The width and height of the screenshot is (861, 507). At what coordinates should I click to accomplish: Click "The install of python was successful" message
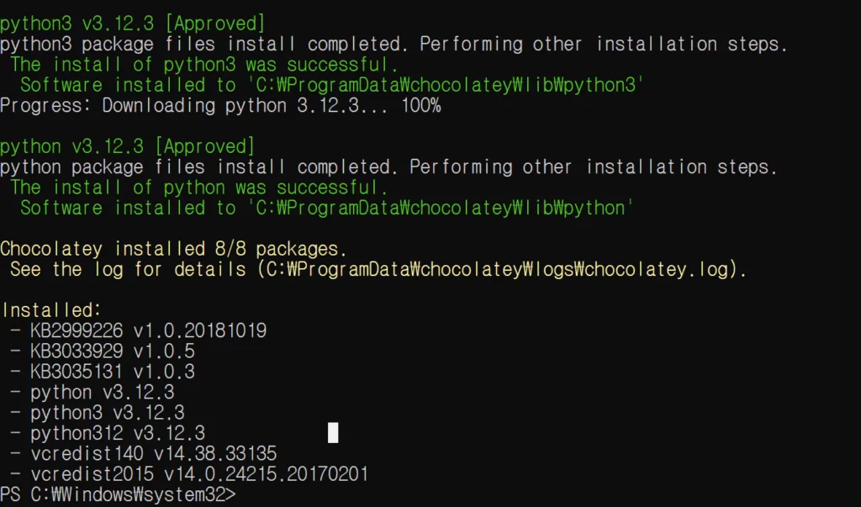[199, 187]
